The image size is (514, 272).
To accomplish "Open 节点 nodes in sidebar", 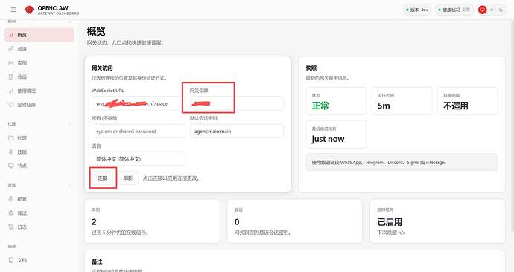I will pos(39,166).
